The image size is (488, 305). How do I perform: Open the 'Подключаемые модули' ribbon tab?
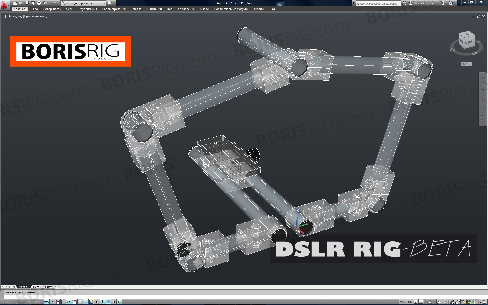pos(231,9)
